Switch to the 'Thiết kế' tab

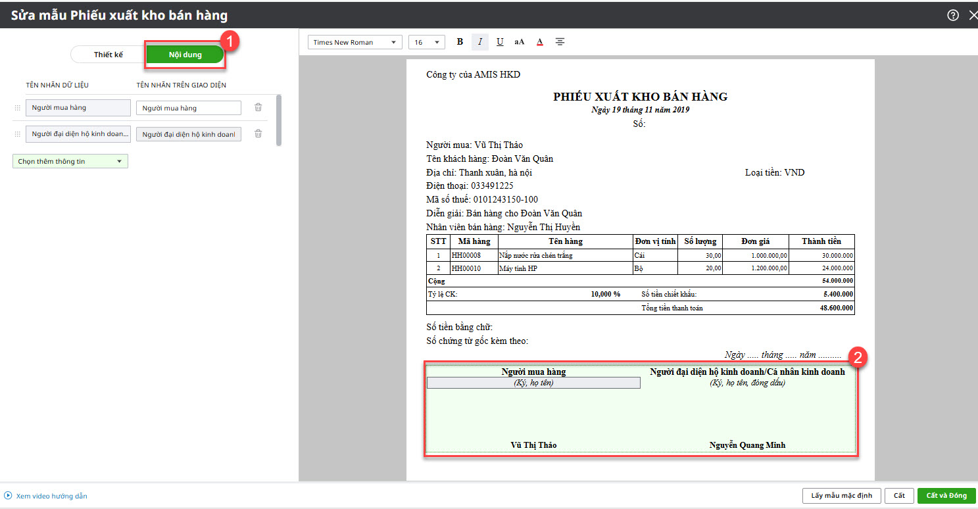(x=109, y=55)
